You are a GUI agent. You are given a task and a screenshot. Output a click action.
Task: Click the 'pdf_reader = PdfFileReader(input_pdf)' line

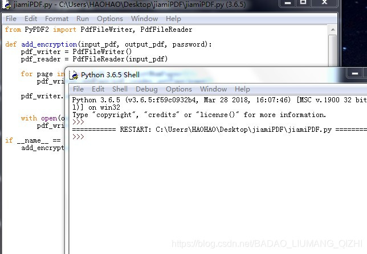click(95, 59)
